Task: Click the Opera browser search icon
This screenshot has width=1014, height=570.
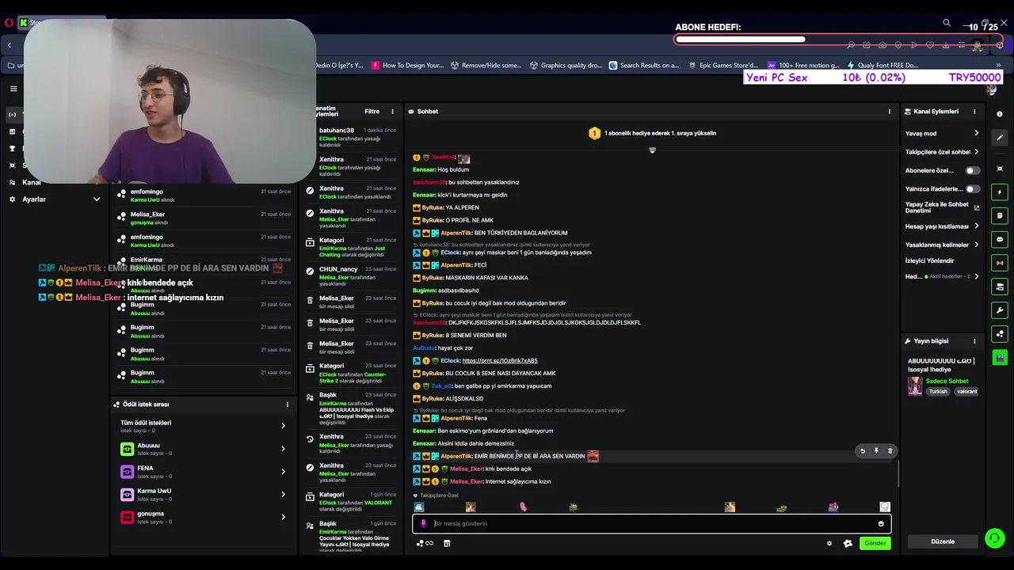Action: click(947, 23)
